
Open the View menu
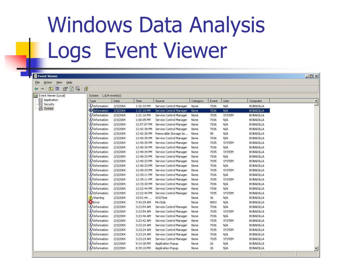click(59, 83)
